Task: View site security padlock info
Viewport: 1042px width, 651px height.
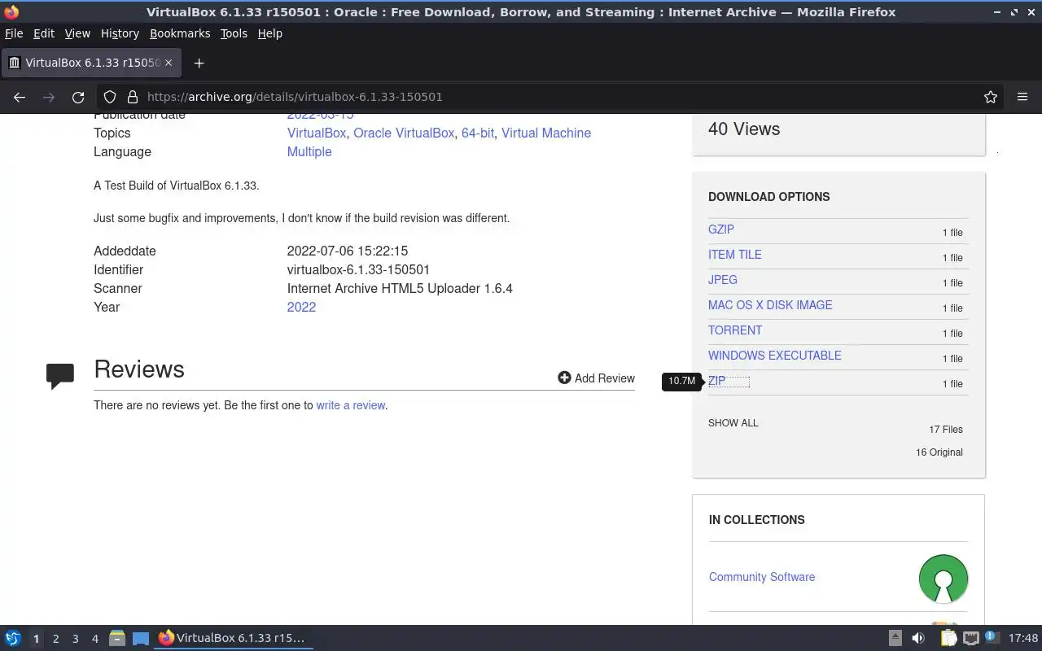Action: 132,97
